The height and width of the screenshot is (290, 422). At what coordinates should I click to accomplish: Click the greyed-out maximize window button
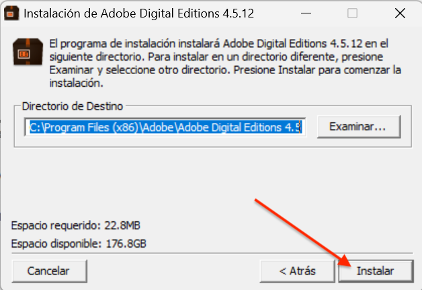coord(352,13)
